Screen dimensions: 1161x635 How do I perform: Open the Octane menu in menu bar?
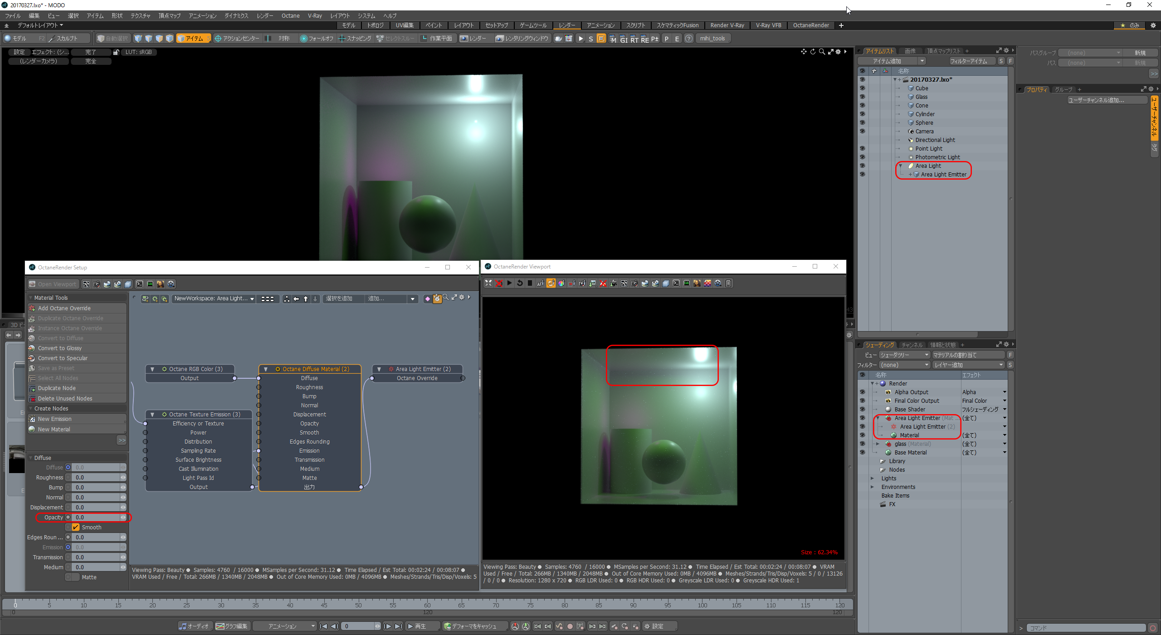click(x=290, y=15)
